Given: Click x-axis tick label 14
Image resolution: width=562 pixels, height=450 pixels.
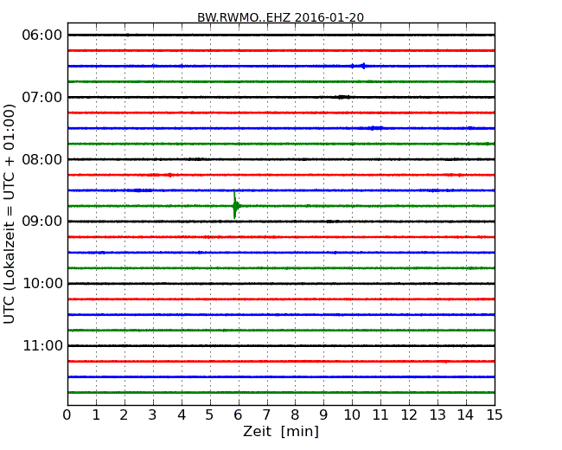Looking at the screenshot, I should 465,415.
